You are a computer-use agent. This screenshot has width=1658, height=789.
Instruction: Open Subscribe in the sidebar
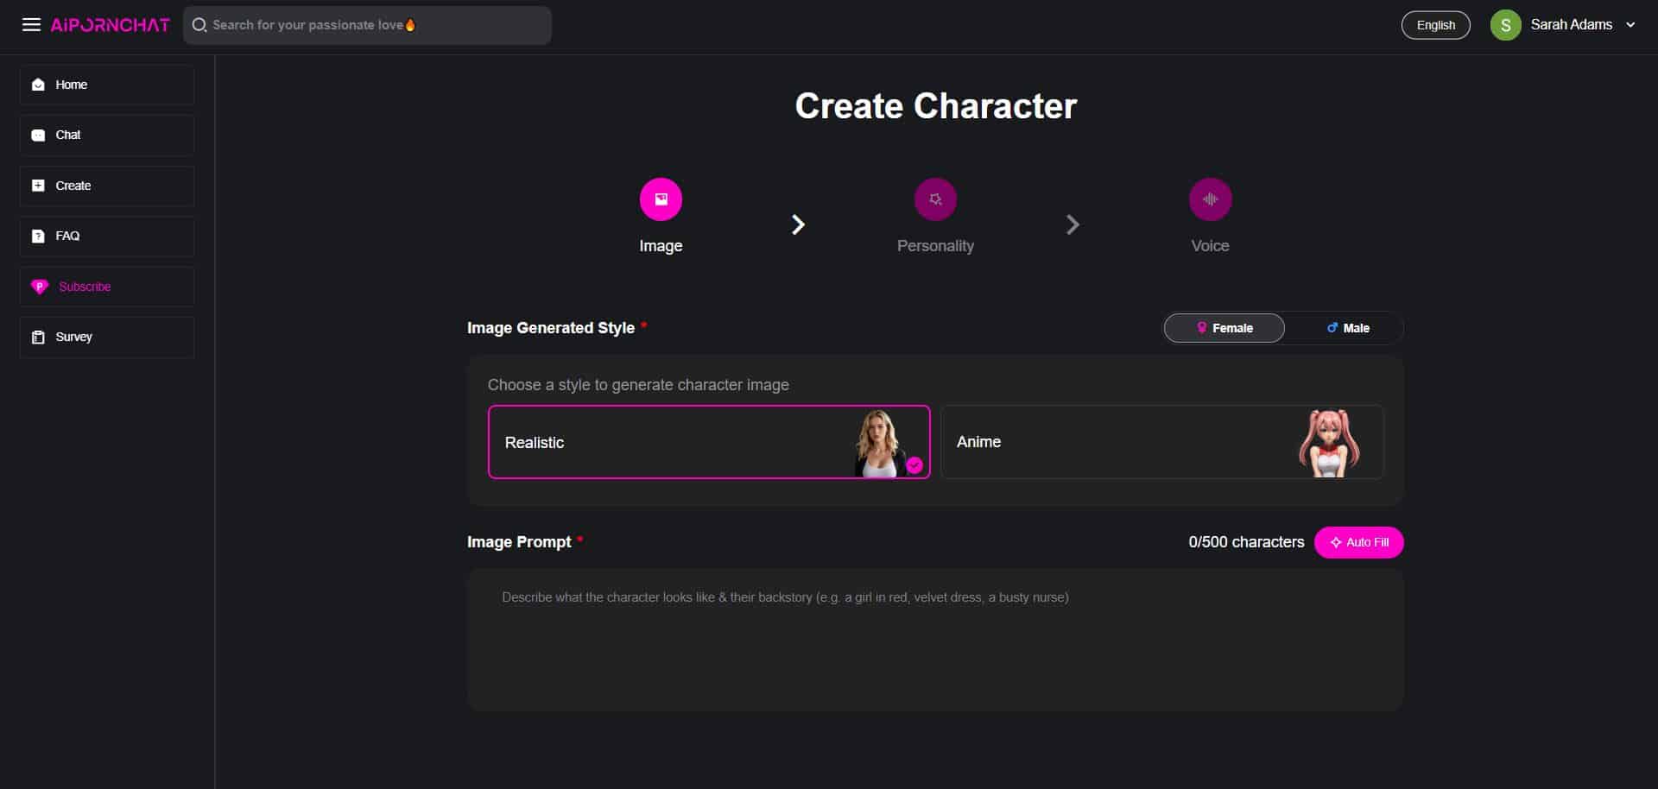pyautogui.click(x=107, y=287)
